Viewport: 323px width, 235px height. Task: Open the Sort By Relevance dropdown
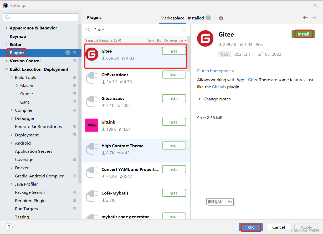point(167,40)
